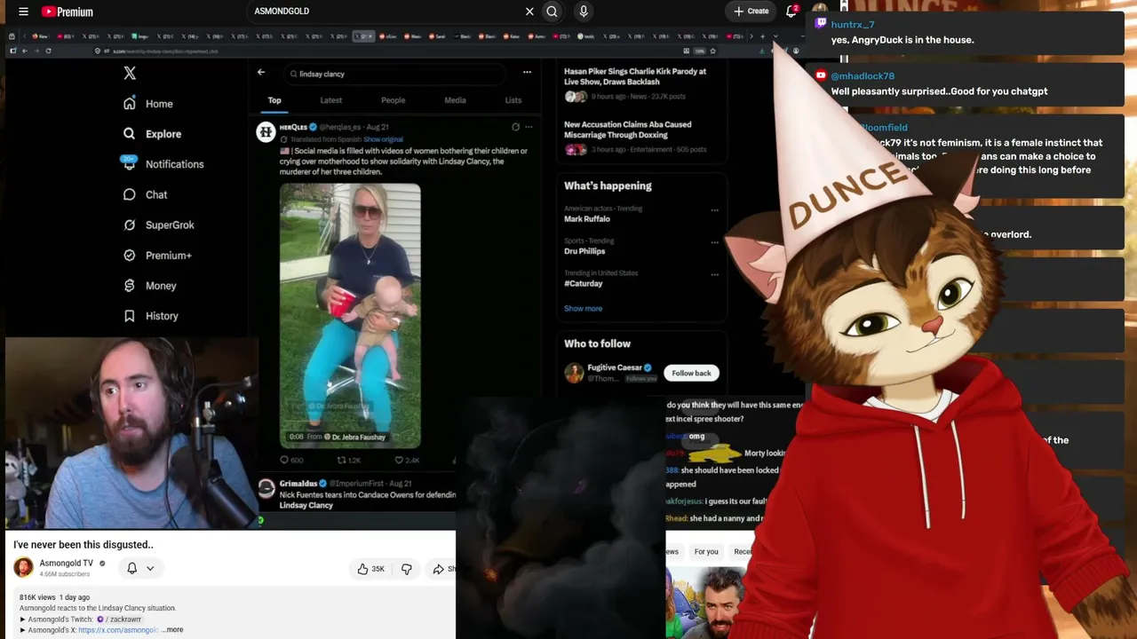Viewport: 1137px width, 639px height.
Task: Click the X logo in the sidebar
Action: 130,74
